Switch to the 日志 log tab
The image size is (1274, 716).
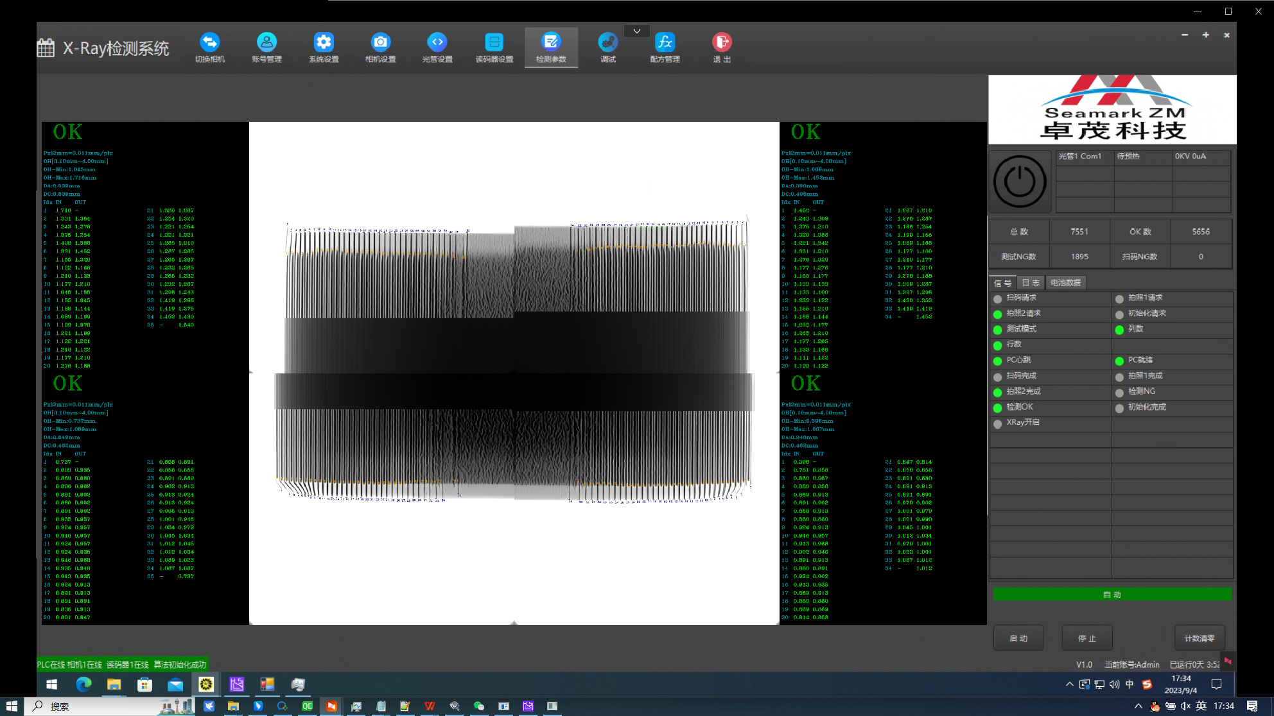point(1031,283)
